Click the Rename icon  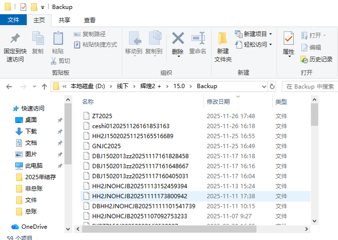coord(198,40)
